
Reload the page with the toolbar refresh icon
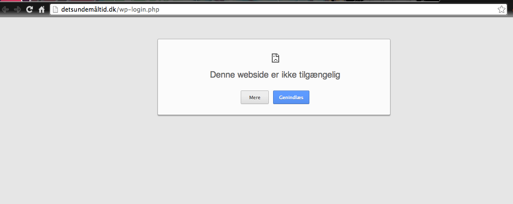[30, 9]
